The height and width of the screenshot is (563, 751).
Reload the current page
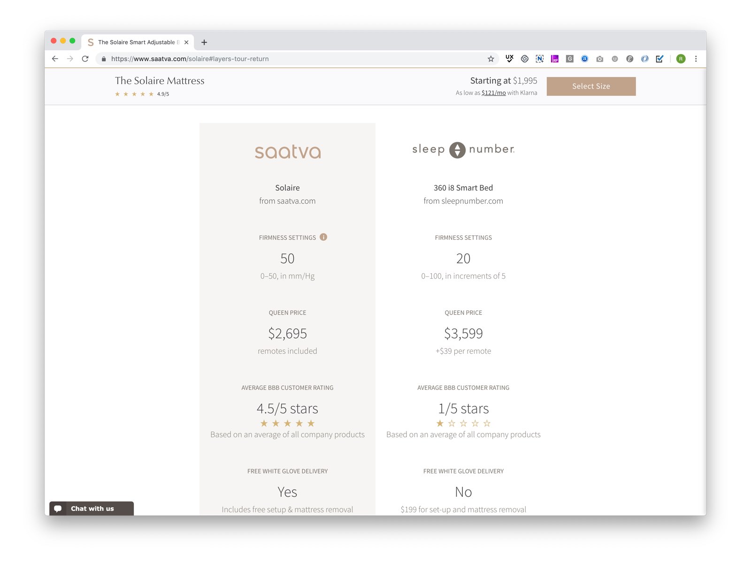(x=85, y=59)
